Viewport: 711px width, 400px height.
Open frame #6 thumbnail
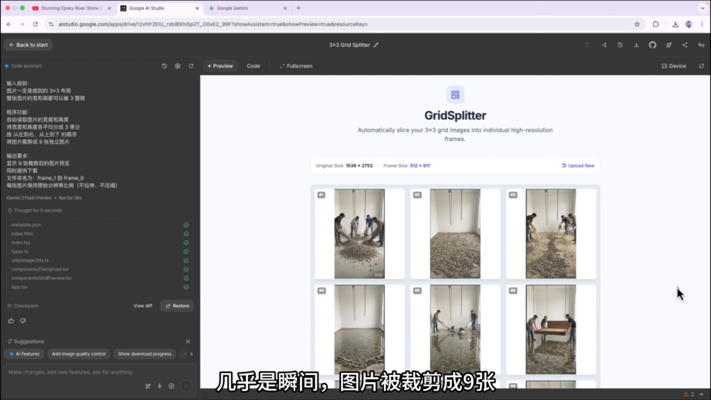551,329
